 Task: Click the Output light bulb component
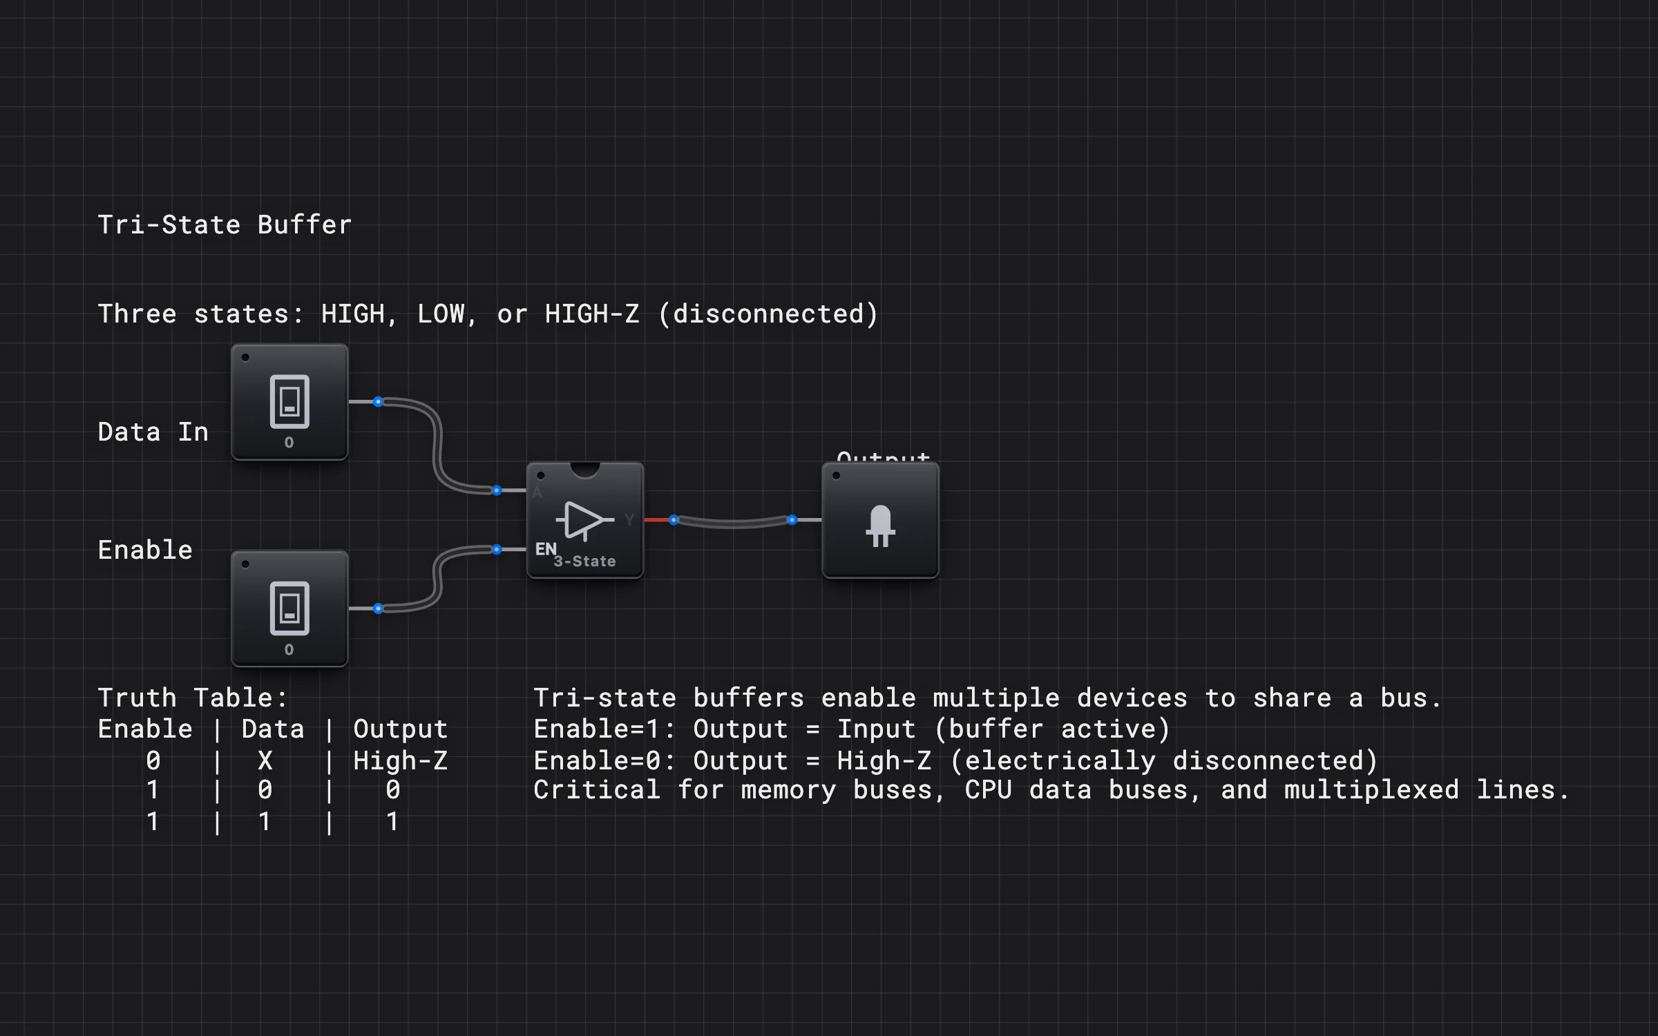pos(880,520)
